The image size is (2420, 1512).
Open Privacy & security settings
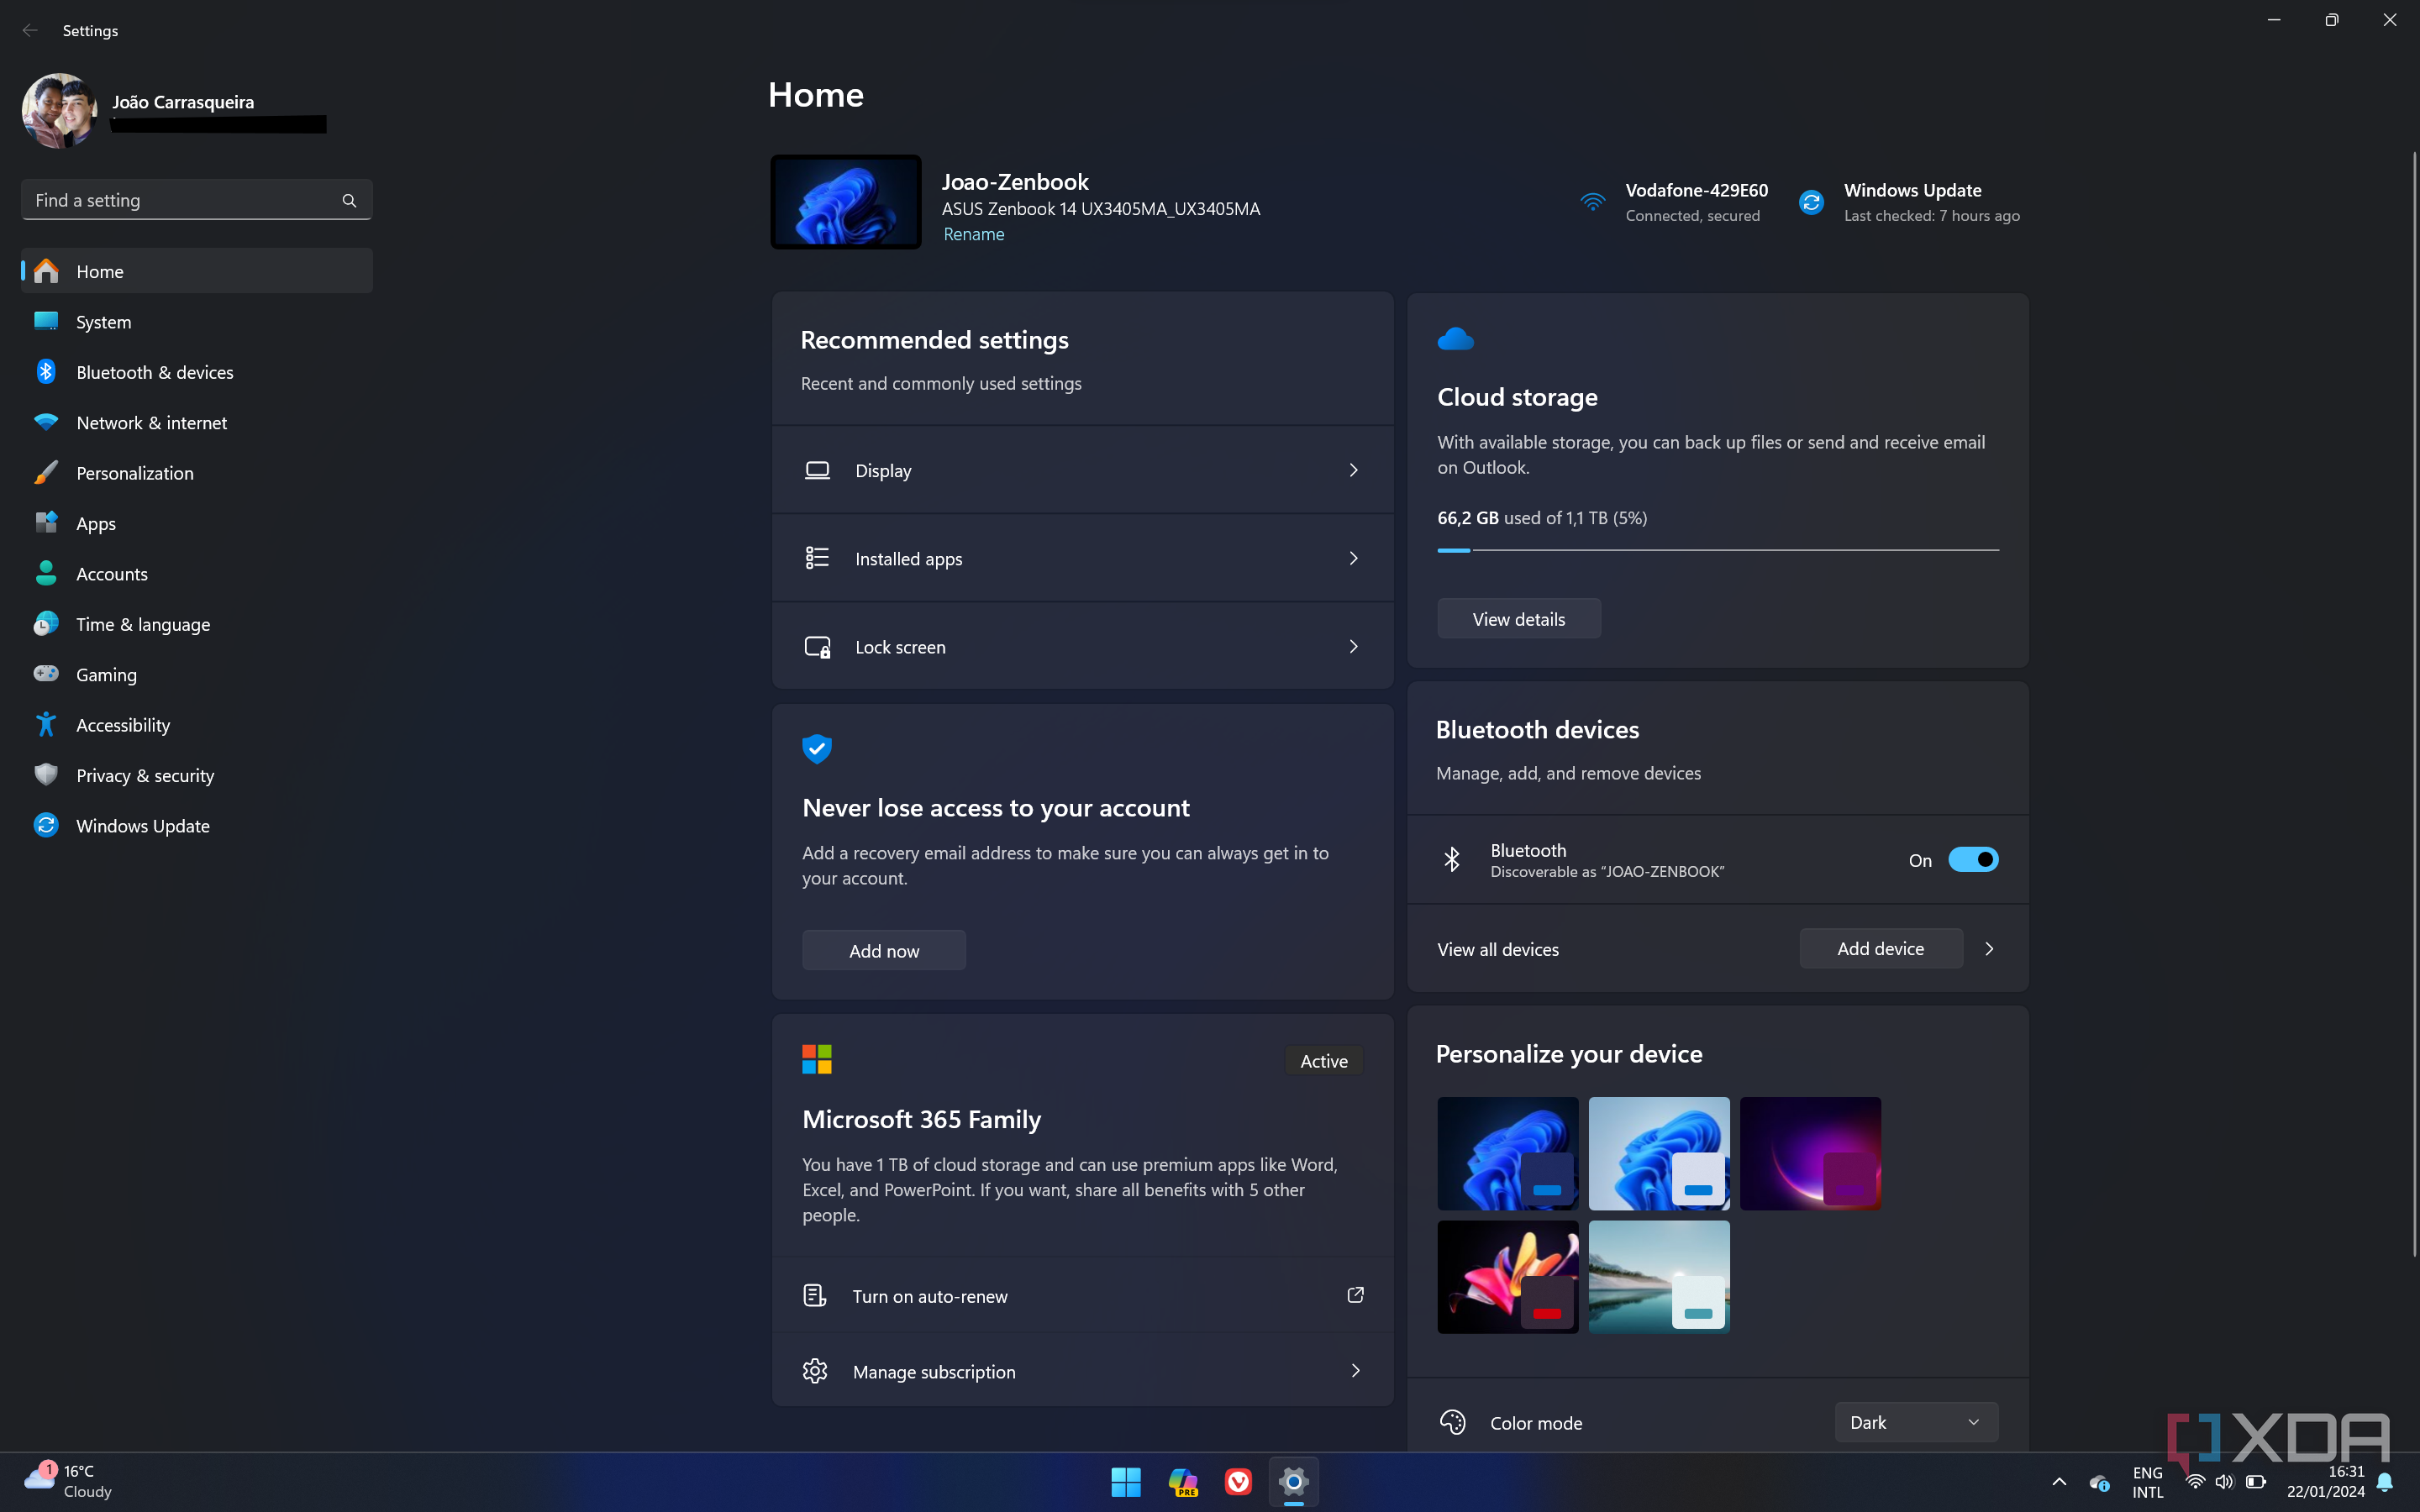pyautogui.click(x=197, y=775)
